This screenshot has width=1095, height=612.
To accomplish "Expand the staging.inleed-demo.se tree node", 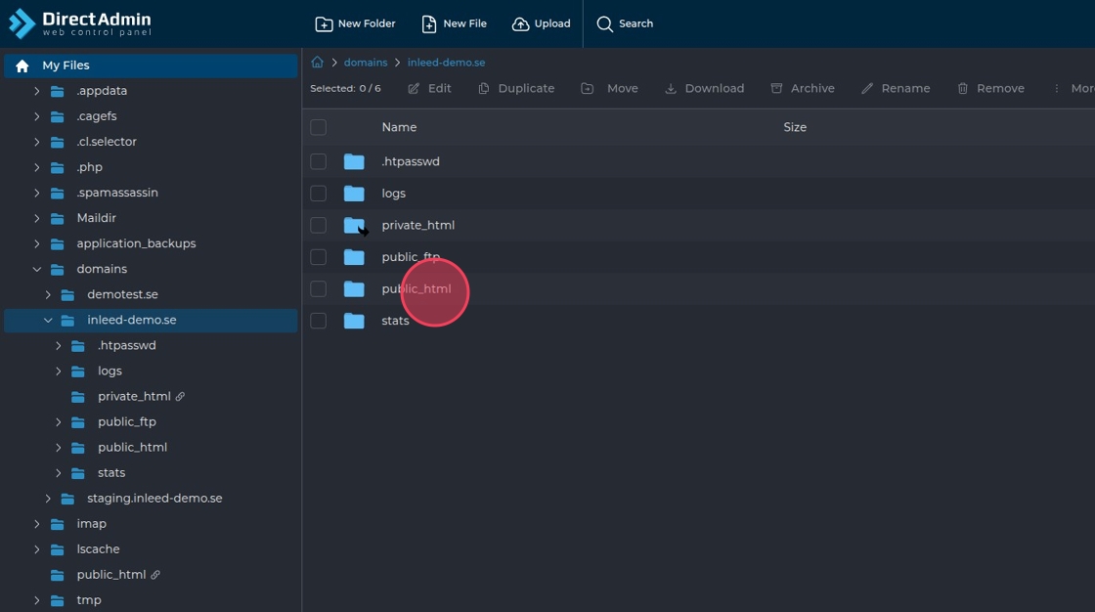I will [x=48, y=499].
